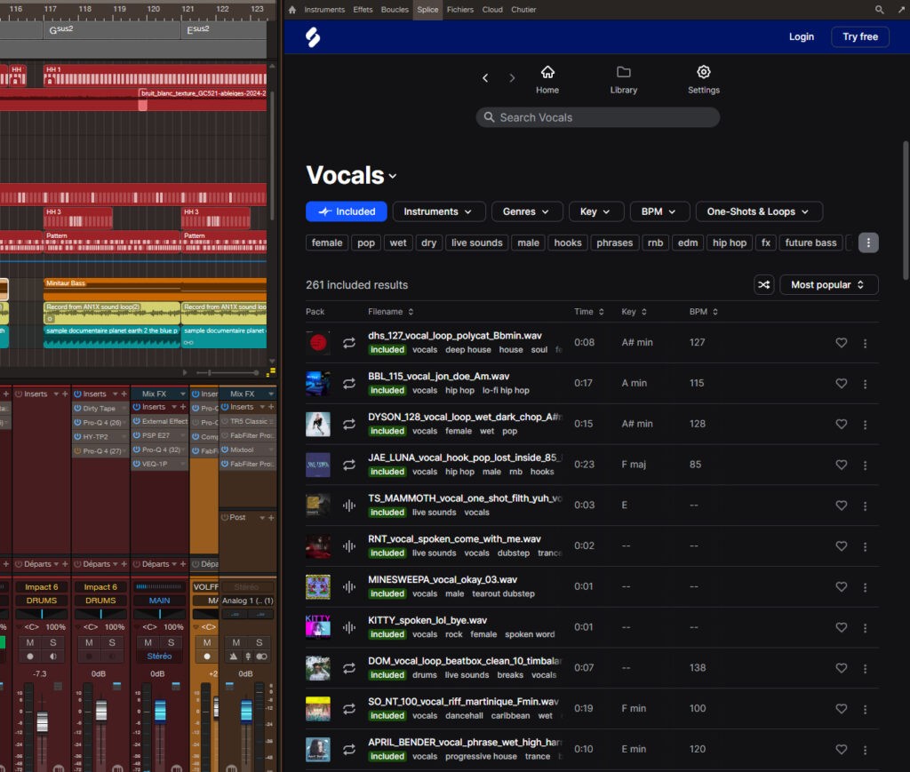This screenshot has height=772, width=910.
Task: Favorite the BBL_115_vocal_jon_doe sample heart
Action: pyautogui.click(x=842, y=383)
